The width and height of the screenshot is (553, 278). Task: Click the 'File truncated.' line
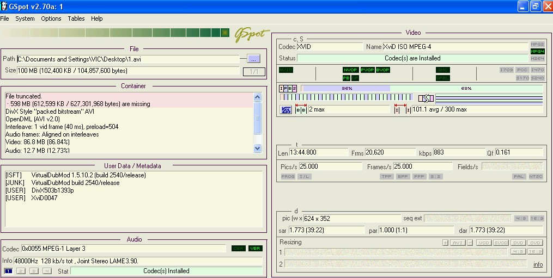23,96
